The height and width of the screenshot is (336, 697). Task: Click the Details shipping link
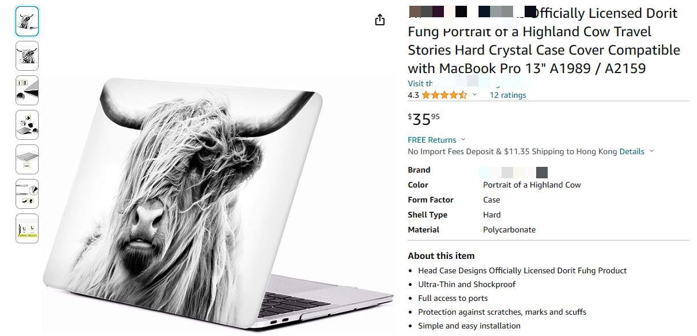point(632,151)
